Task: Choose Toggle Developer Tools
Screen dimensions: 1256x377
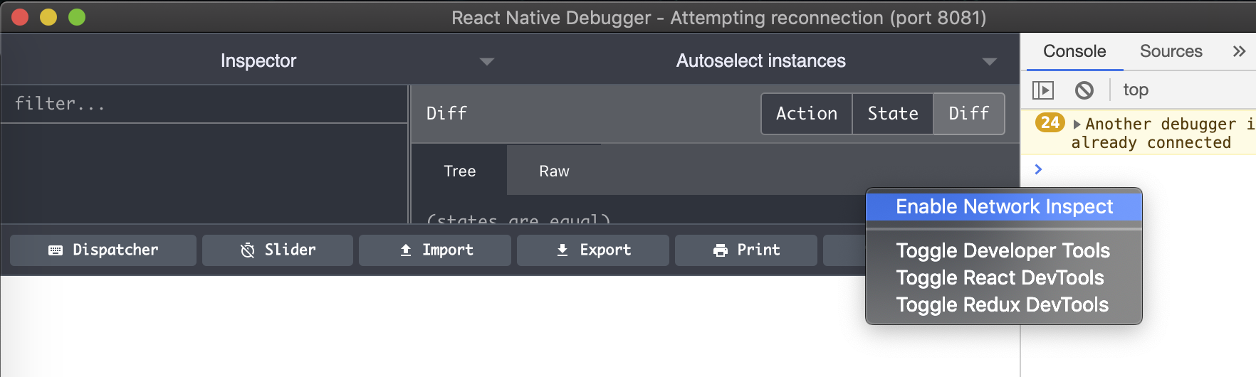Action: pyautogui.click(x=1004, y=250)
